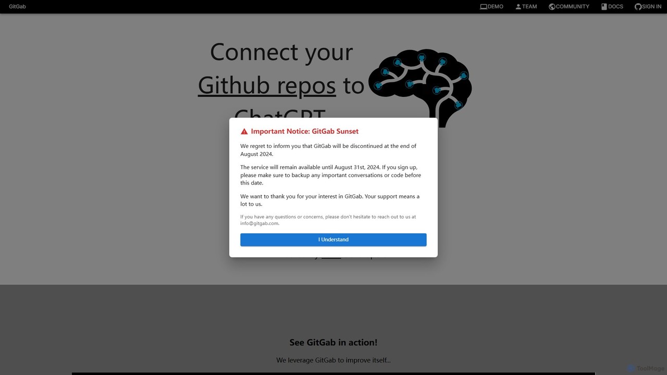The image size is (667, 375).
Task: Click the laptop icon beside DEMO
Action: click(483, 7)
